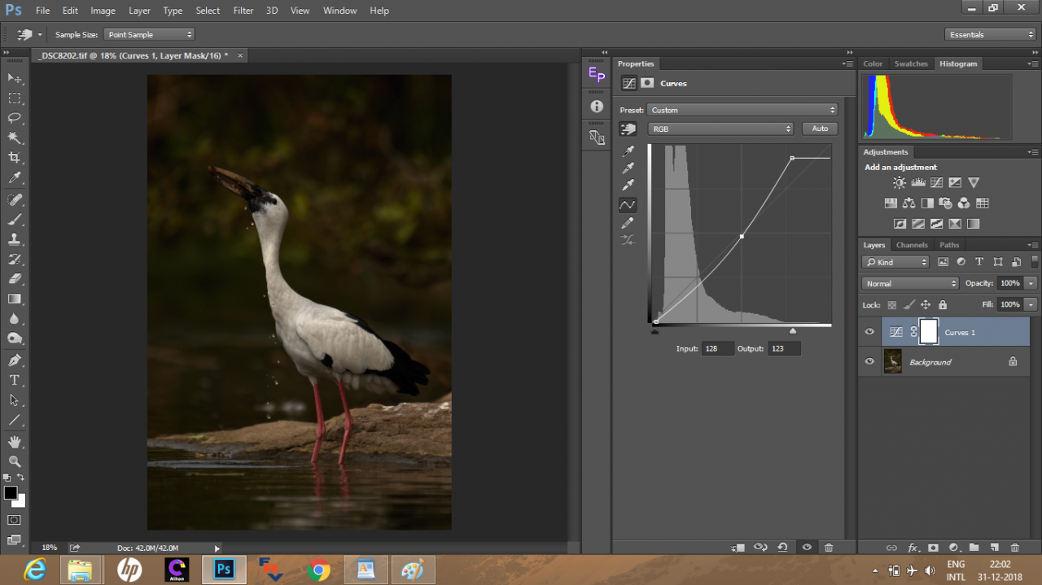Select the Lasso tool

15,118
